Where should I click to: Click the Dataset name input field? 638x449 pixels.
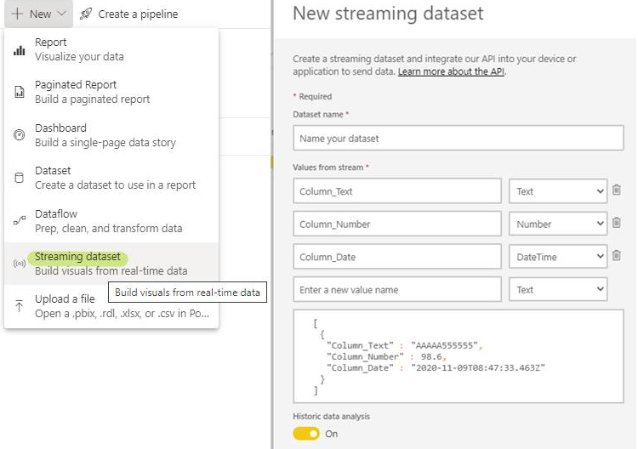pos(459,139)
